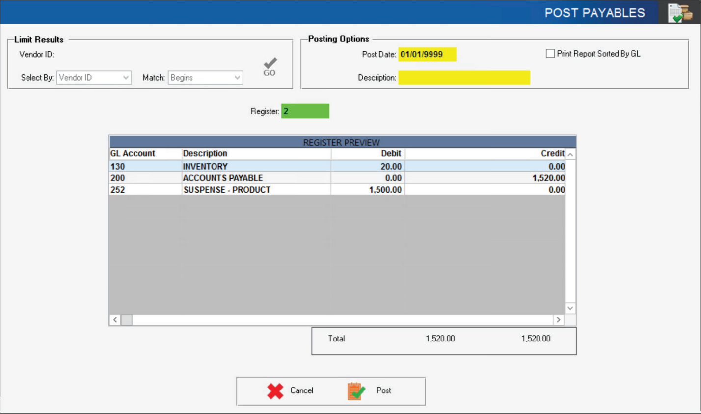The width and height of the screenshot is (701, 414).
Task: Click the down arrow on the vertical scrollbar
Action: [x=570, y=308]
